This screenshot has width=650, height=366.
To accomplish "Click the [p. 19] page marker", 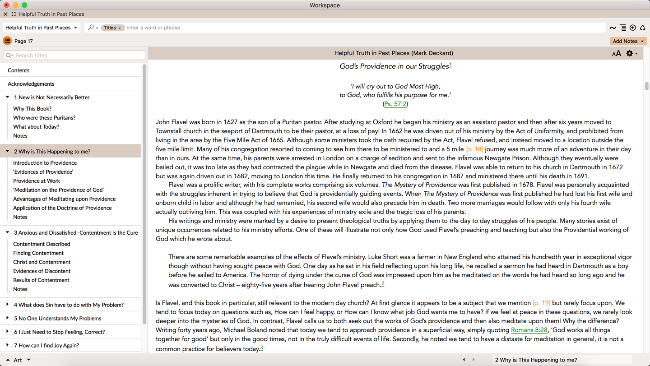I will pos(542,303).
